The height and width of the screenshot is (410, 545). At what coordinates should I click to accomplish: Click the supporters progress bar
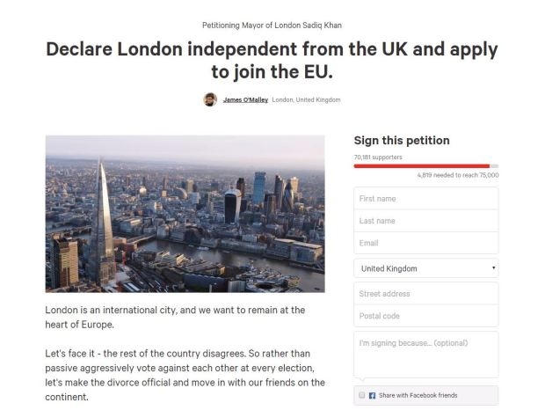tap(425, 165)
